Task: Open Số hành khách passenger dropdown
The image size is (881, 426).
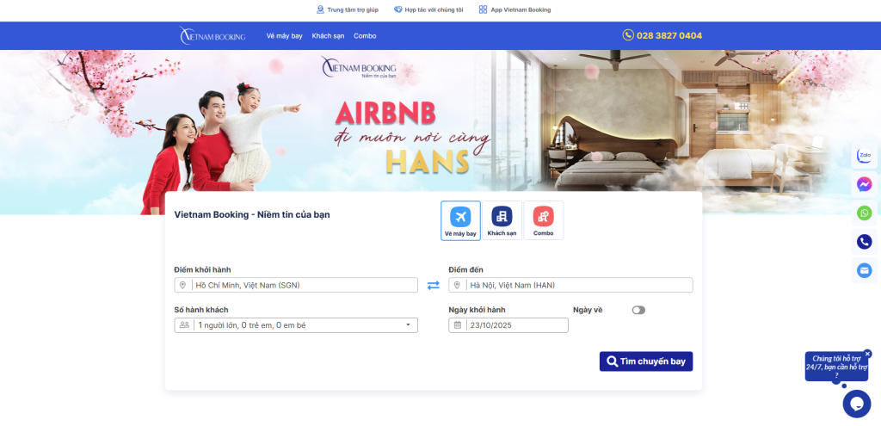Action: 296,325
